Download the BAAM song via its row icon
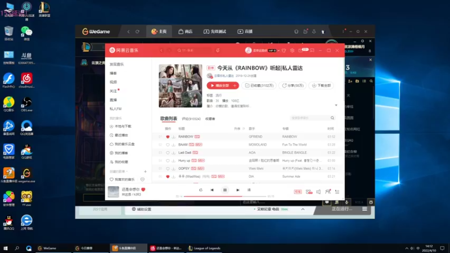The height and width of the screenshot is (253, 450). tap(173, 145)
